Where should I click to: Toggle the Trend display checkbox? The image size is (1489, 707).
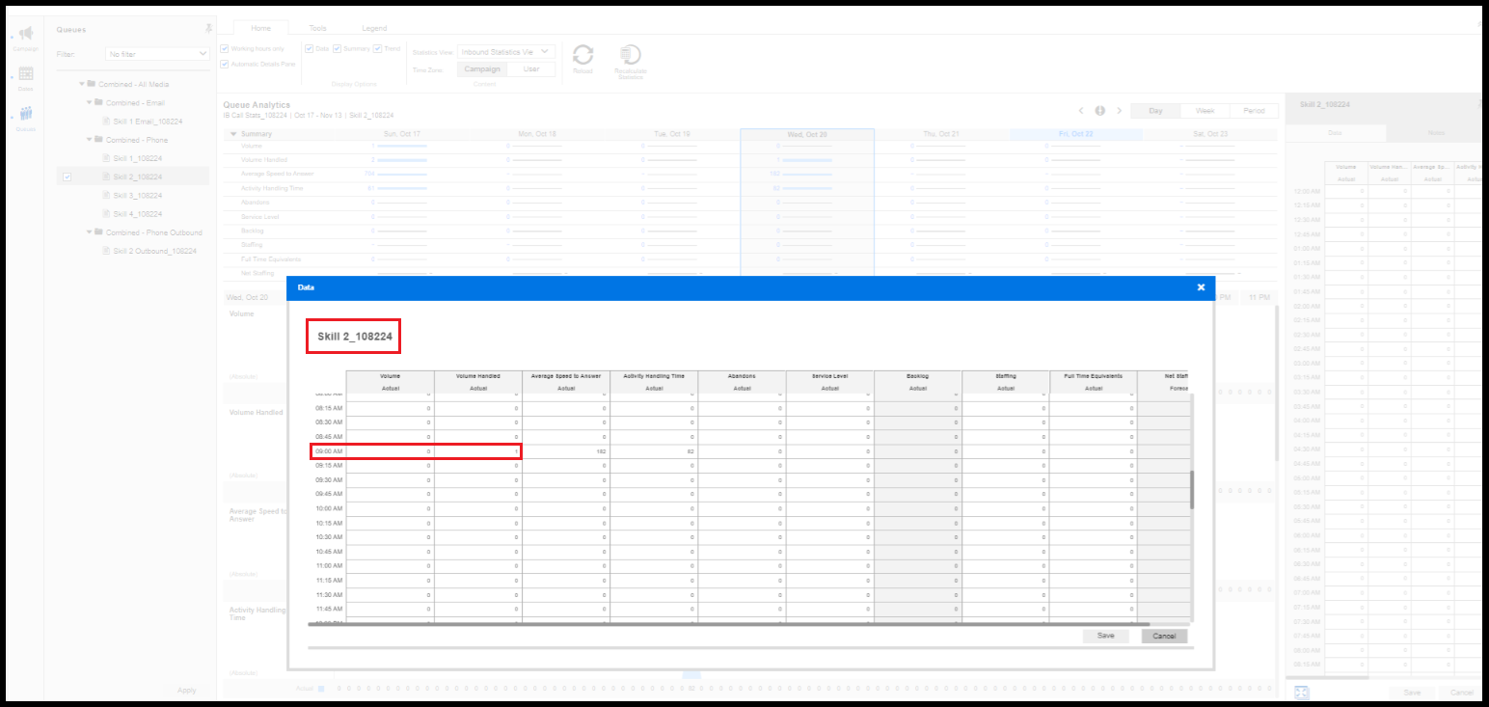pos(378,48)
